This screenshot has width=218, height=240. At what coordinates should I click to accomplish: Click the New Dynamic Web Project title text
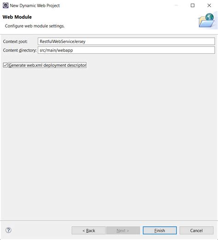pos(34,6)
